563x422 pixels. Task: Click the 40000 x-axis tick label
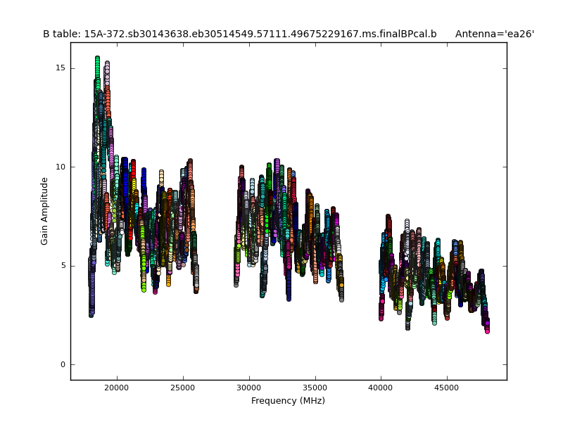(x=381, y=387)
